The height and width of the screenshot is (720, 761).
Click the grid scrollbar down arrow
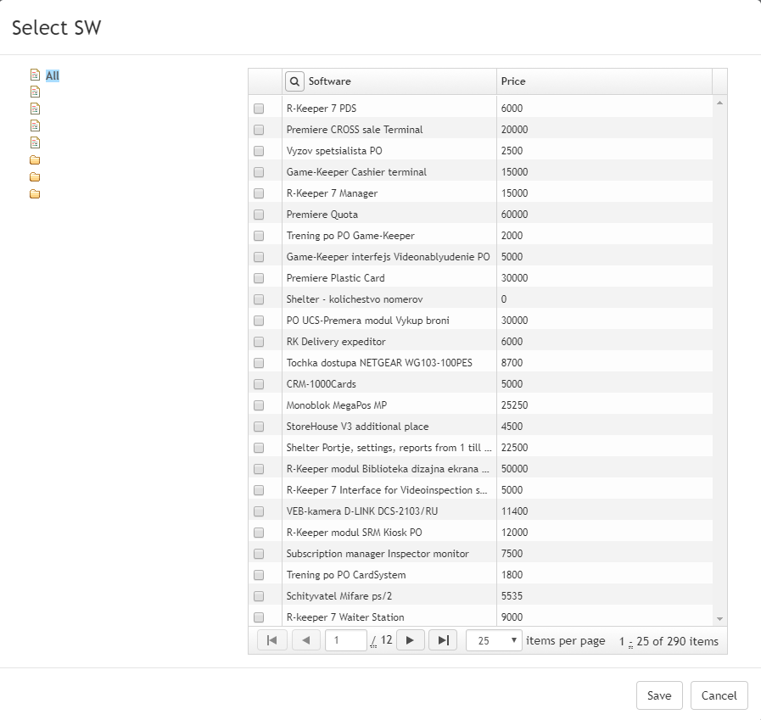pos(719,618)
